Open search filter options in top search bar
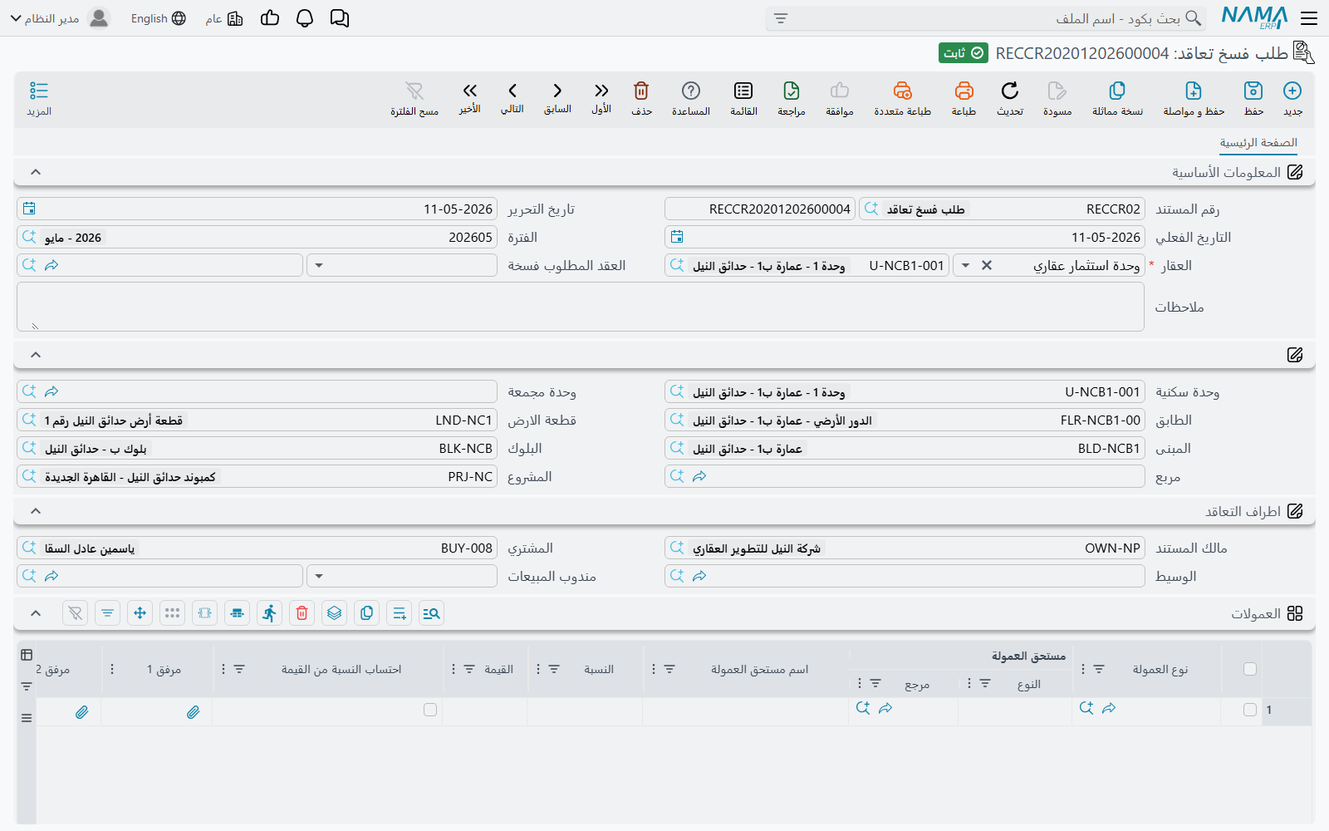The height and width of the screenshot is (831, 1329). click(781, 18)
